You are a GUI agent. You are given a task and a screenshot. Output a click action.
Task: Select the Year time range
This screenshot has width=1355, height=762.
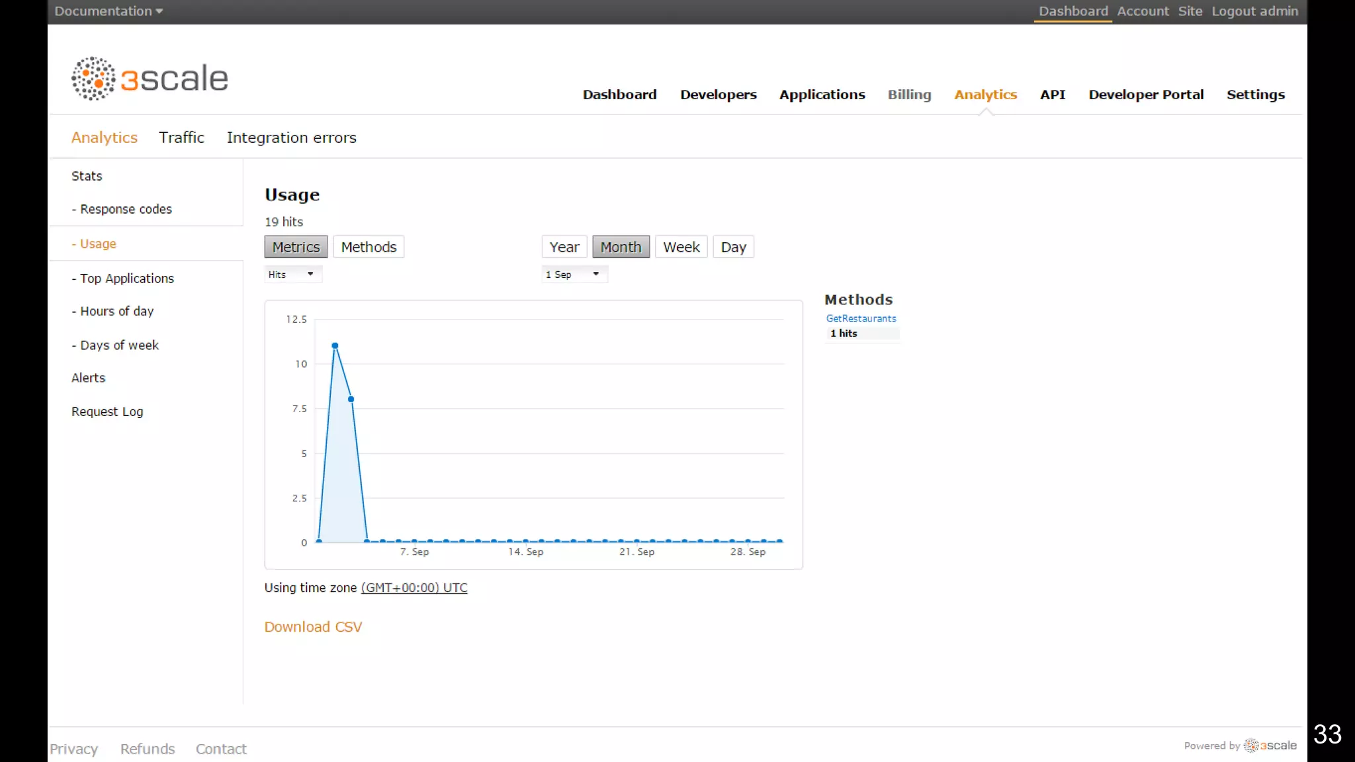tap(564, 247)
